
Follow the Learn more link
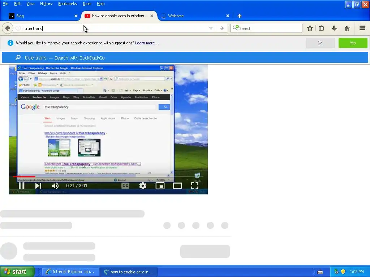147,43
